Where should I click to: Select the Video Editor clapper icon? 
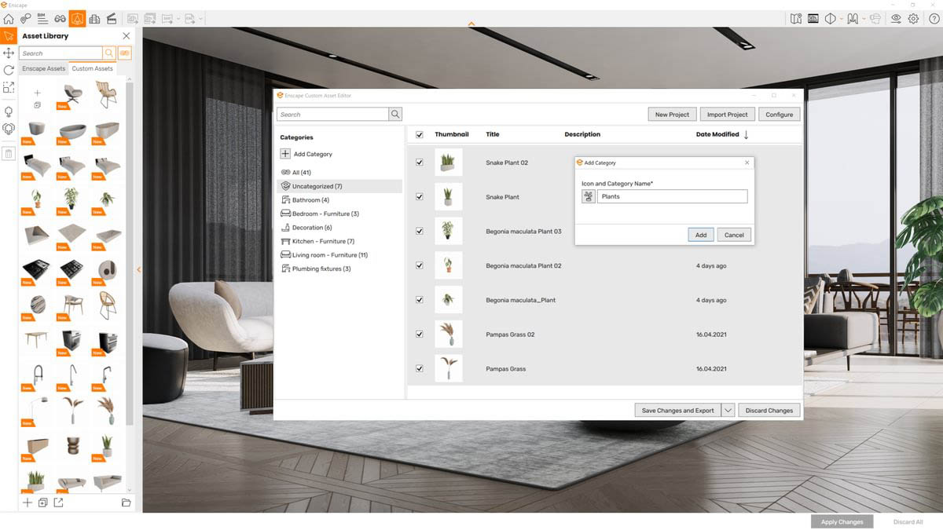pos(111,18)
